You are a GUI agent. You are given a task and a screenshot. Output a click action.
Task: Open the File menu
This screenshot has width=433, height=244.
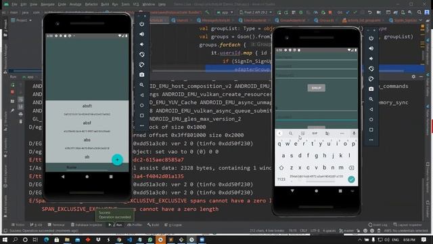tap(14, 5)
